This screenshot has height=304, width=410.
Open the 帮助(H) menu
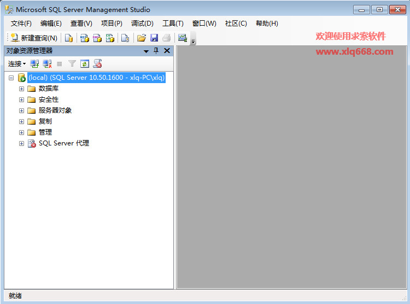point(267,24)
